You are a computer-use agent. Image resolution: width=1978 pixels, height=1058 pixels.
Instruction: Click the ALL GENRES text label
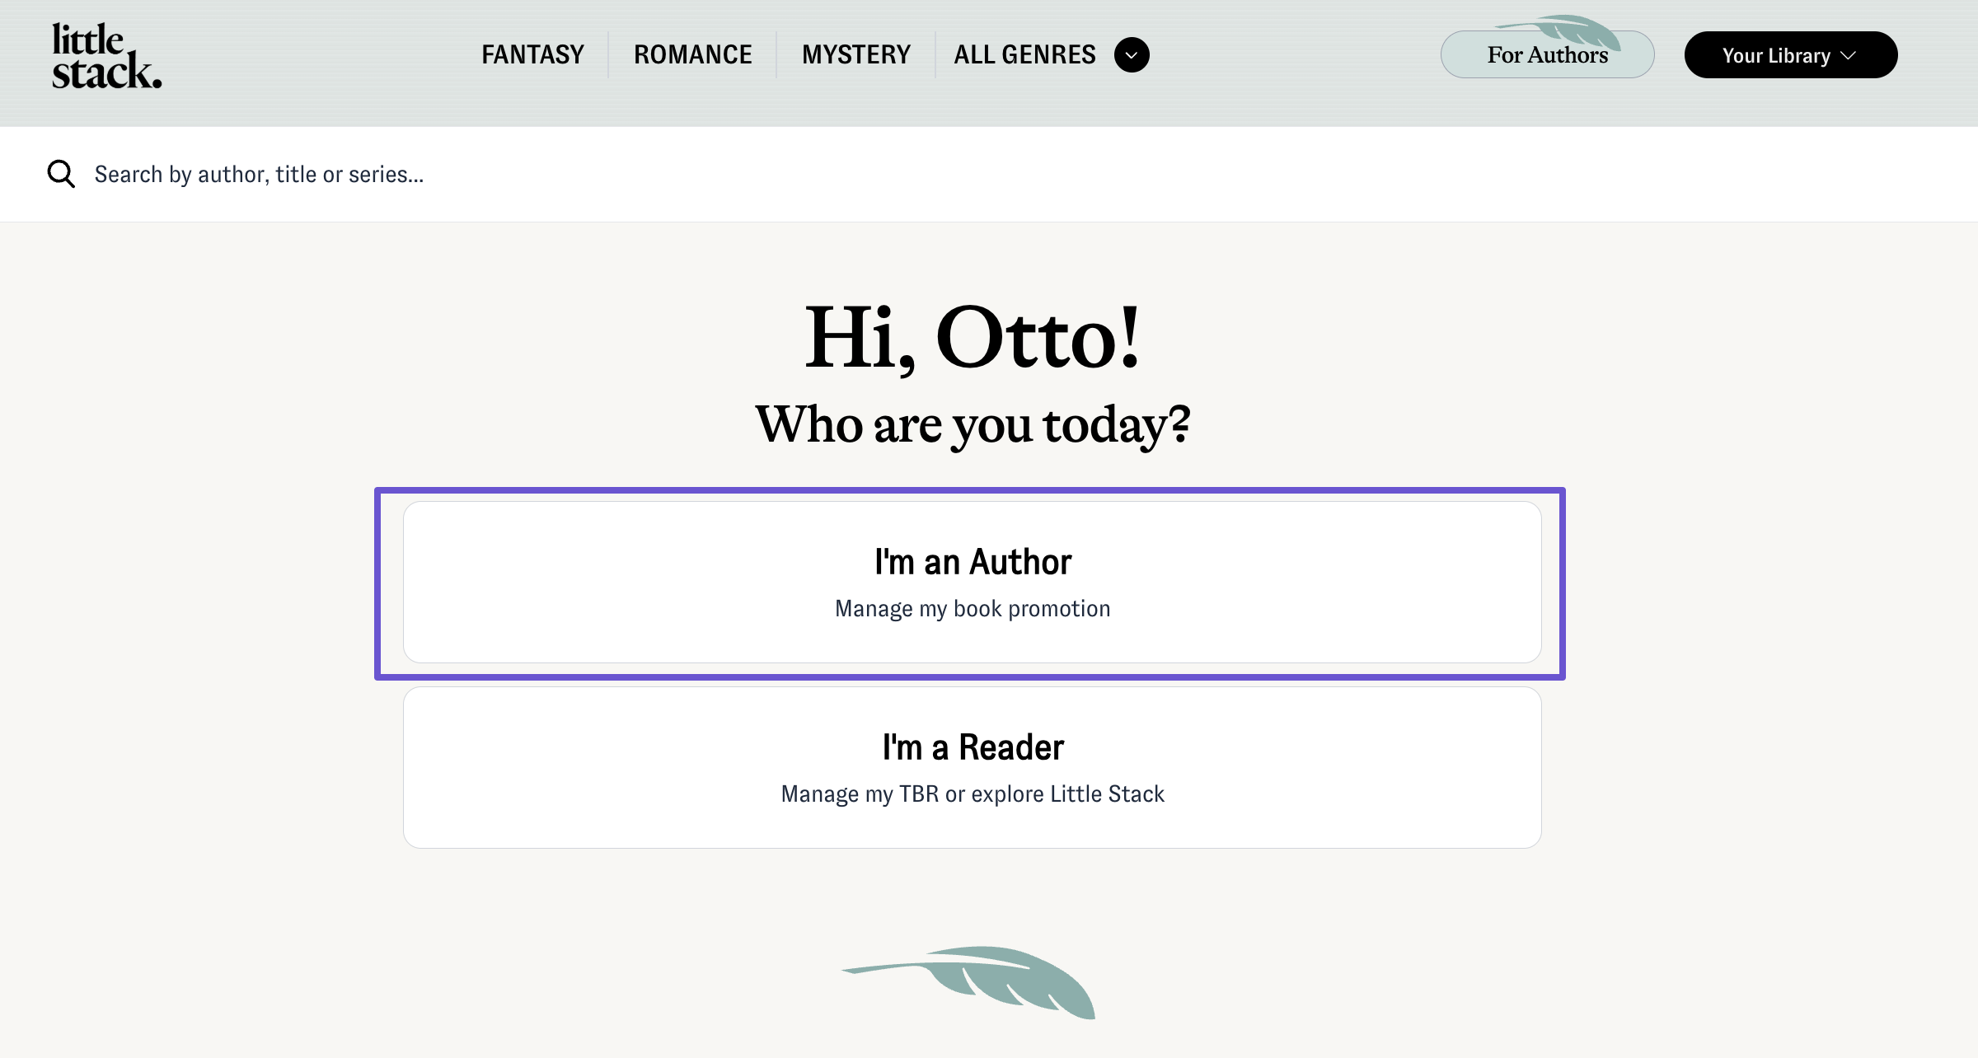tap(1024, 55)
